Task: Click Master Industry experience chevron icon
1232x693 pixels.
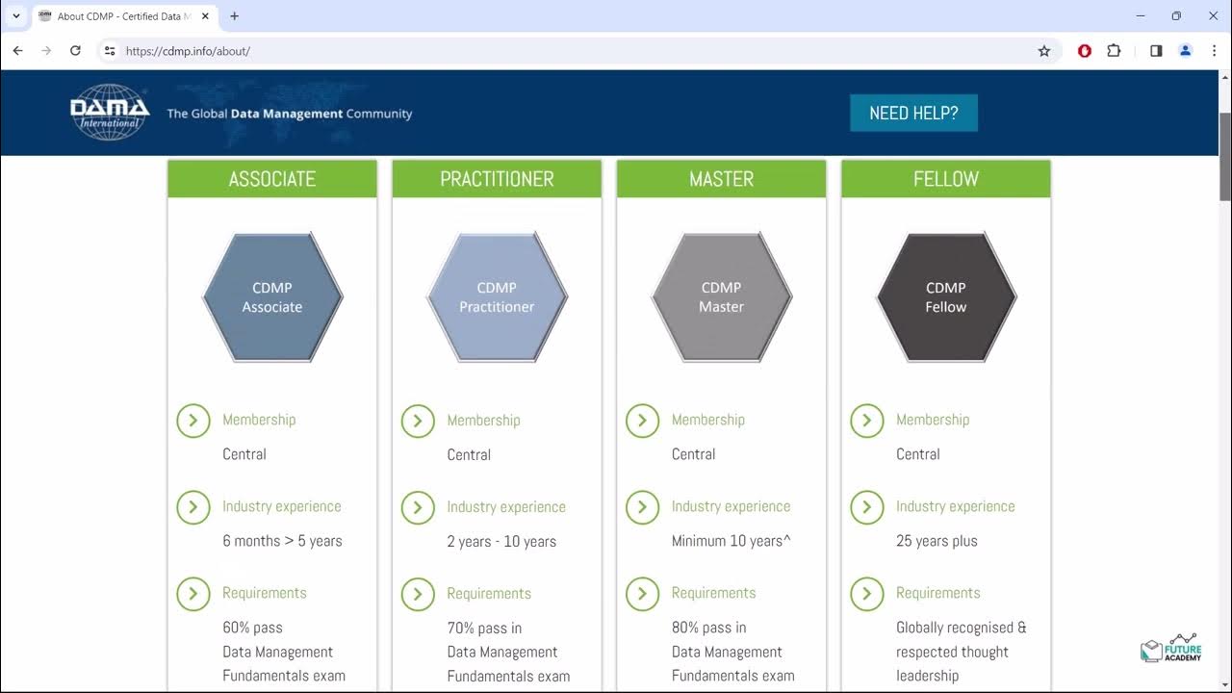Action: (x=642, y=507)
